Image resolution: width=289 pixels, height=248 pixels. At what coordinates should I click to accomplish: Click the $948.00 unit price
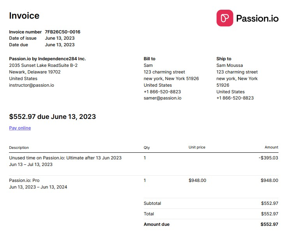[x=197, y=180]
